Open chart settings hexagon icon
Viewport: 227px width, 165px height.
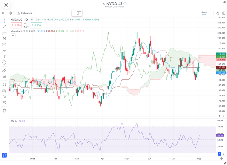[x=224, y=13]
